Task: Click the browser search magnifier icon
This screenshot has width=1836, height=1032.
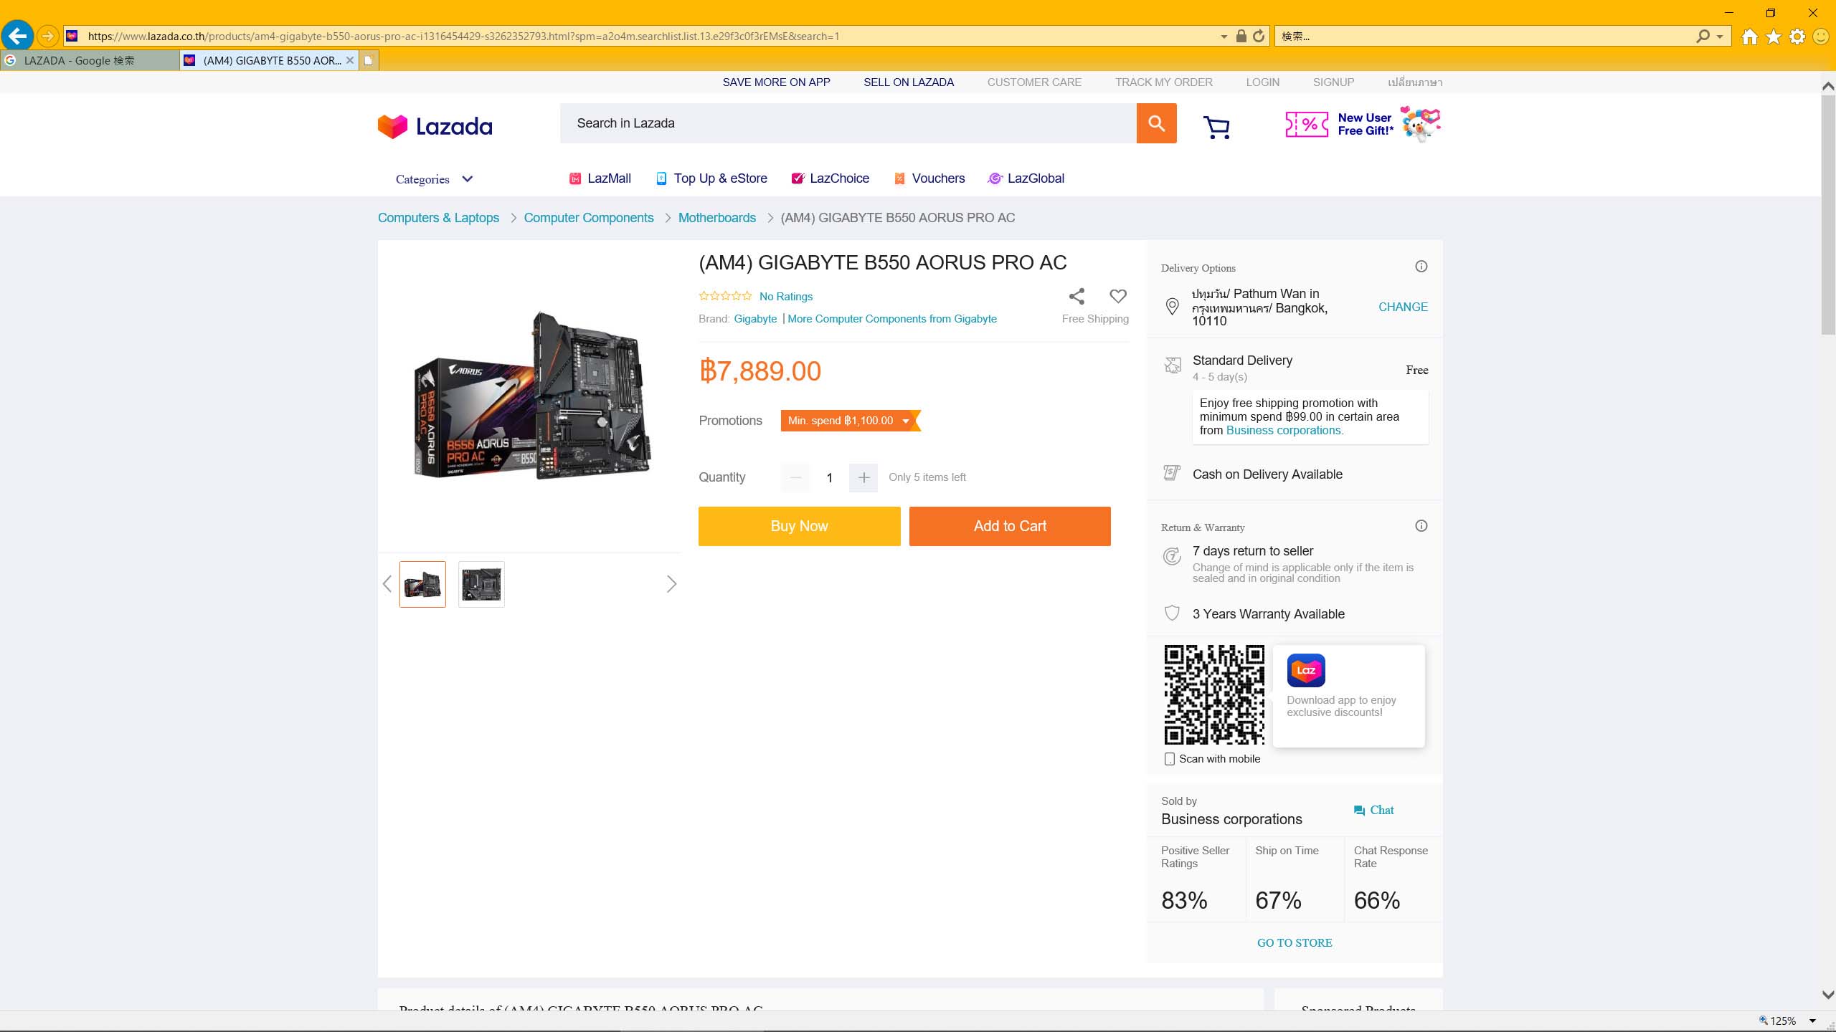Action: (x=1703, y=36)
